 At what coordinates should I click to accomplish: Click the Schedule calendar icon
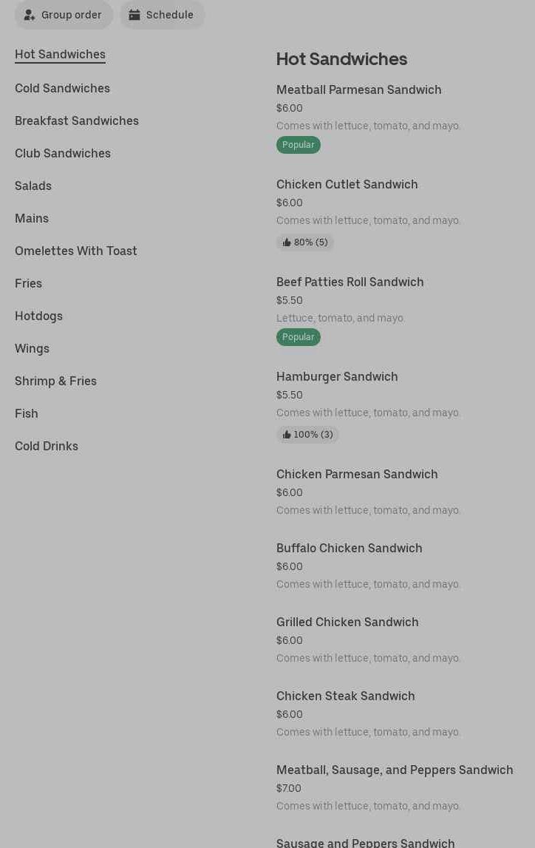[x=134, y=15]
